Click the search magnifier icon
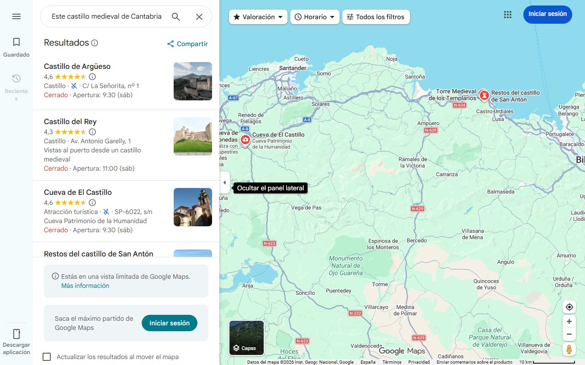Image resolution: width=585 pixels, height=365 pixels. pyautogui.click(x=175, y=16)
